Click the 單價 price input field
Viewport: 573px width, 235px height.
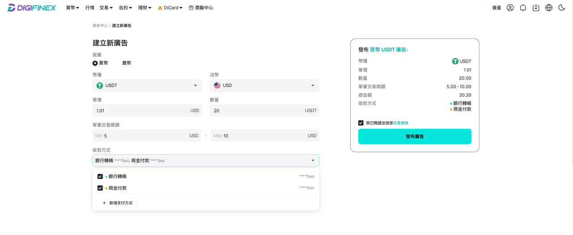(147, 110)
